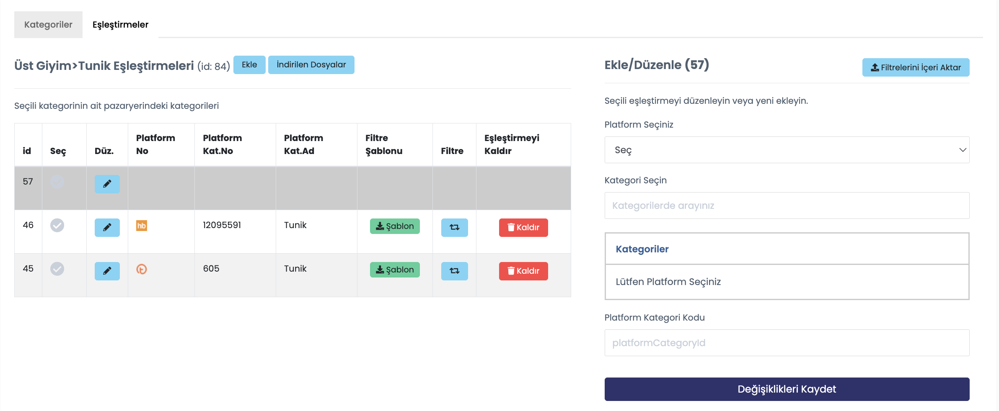
Task: Switch to the Eşleştirmeler tab
Action: coord(120,25)
